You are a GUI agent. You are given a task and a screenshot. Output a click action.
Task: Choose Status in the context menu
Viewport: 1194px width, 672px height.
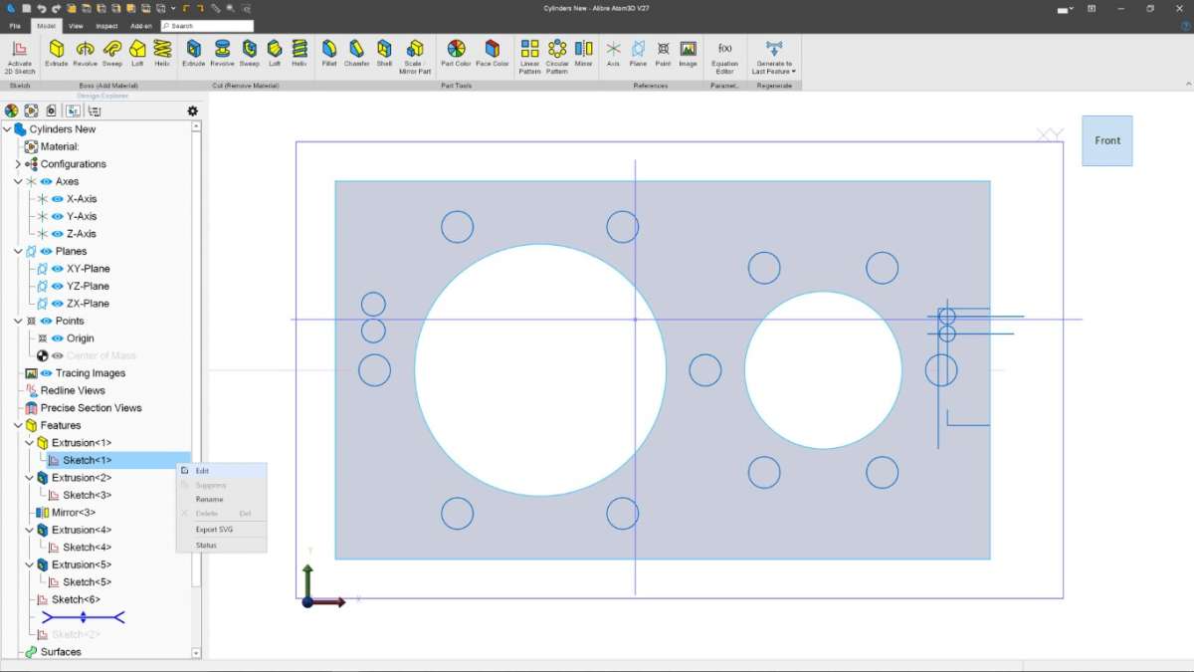tap(222, 545)
